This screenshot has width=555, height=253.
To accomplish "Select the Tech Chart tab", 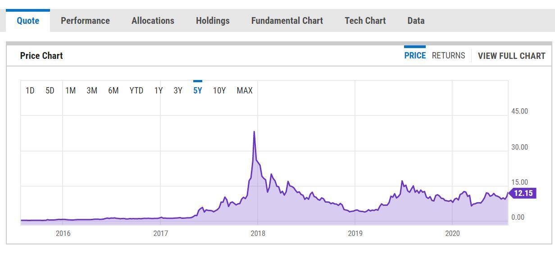I will (365, 21).
